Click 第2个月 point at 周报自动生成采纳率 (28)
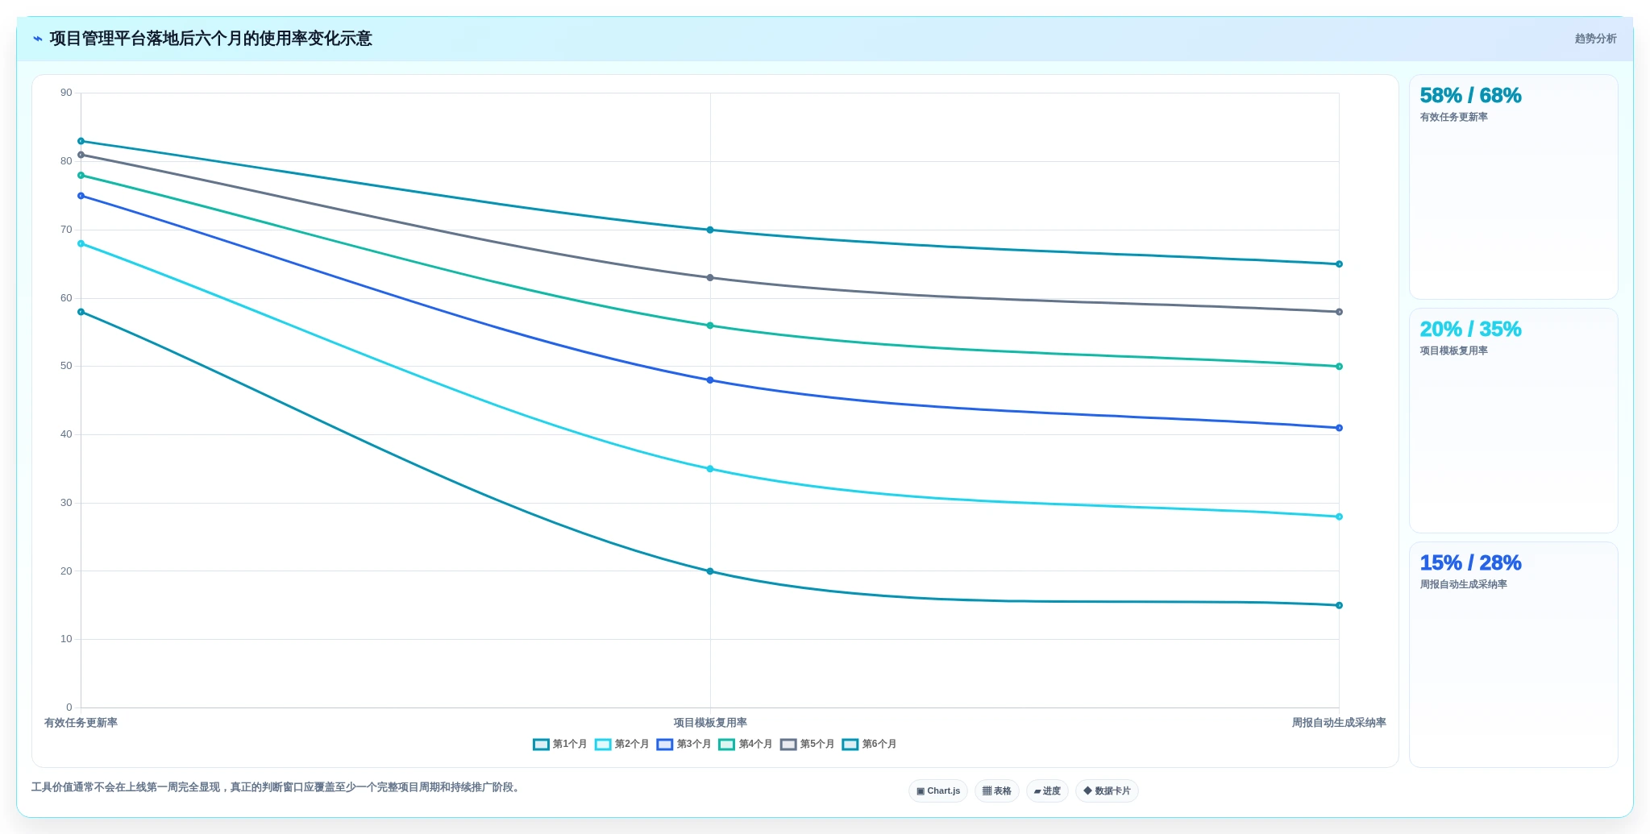This screenshot has width=1650, height=834. point(1339,517)
